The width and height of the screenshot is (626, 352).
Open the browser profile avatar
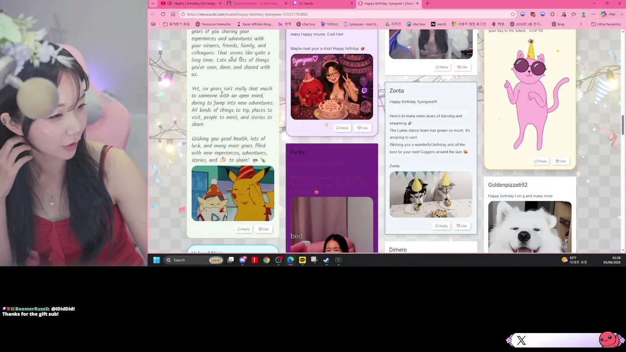click(x=583, y=14)
